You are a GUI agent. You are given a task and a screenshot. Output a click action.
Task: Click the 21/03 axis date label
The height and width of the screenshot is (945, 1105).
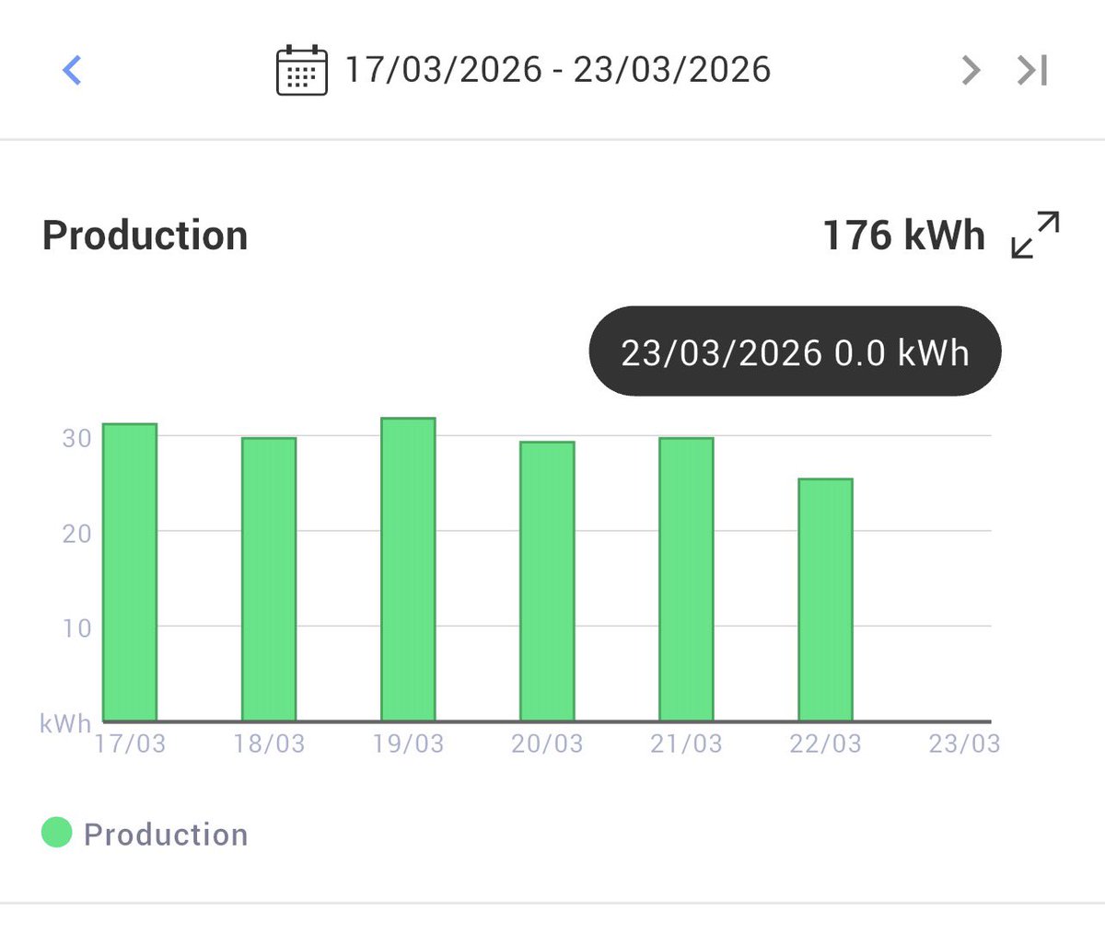coord(686,743)
